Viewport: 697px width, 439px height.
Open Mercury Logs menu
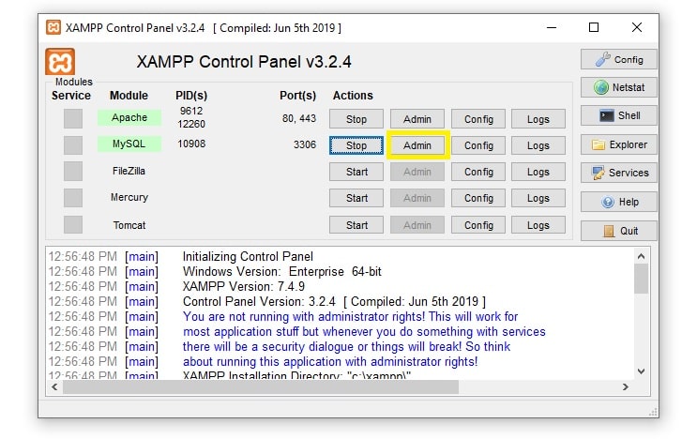click(x=538, y=198)
